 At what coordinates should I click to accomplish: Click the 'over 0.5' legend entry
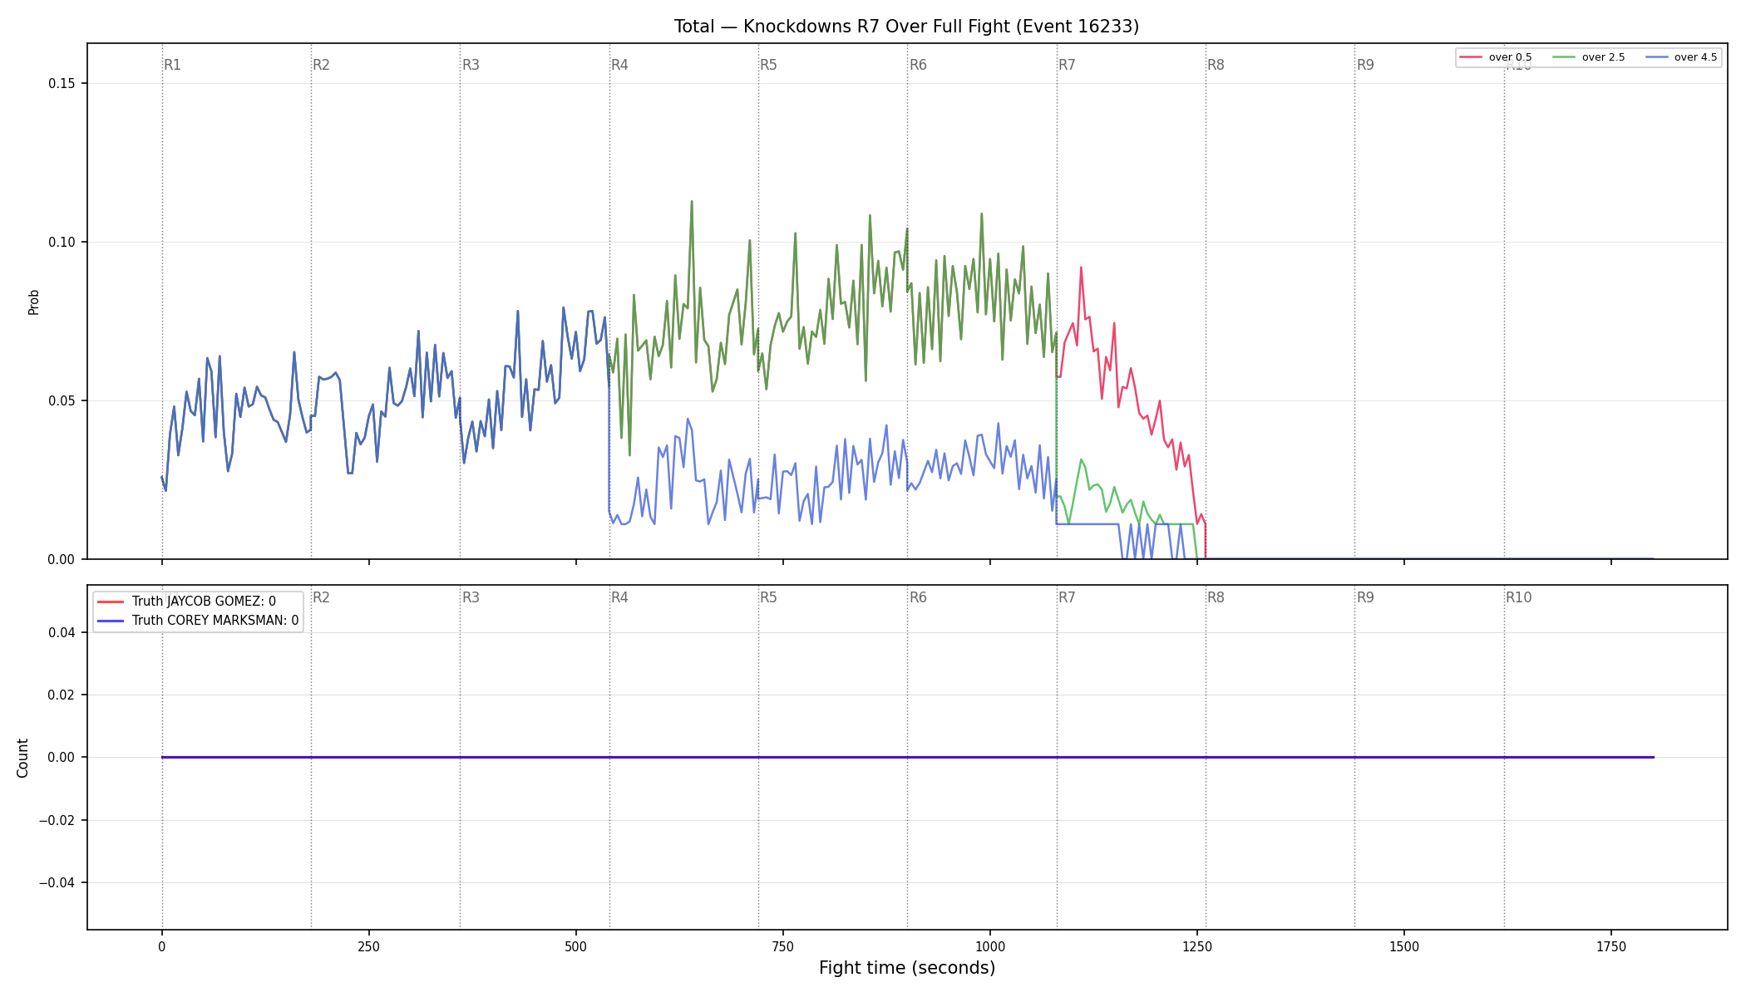(1496, 57)
